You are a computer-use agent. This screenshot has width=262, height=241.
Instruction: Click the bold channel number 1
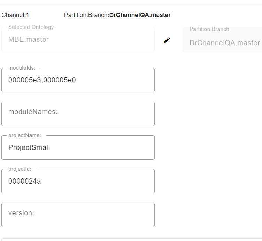coord(28,15)
